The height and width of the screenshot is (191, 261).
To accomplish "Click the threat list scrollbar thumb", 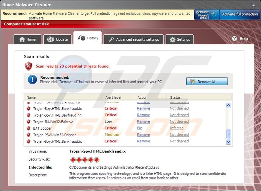I will point(228,134).
